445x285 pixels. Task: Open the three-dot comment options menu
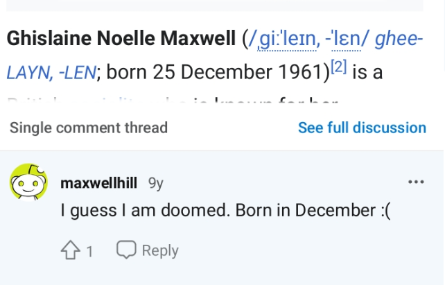click(416, 182)
